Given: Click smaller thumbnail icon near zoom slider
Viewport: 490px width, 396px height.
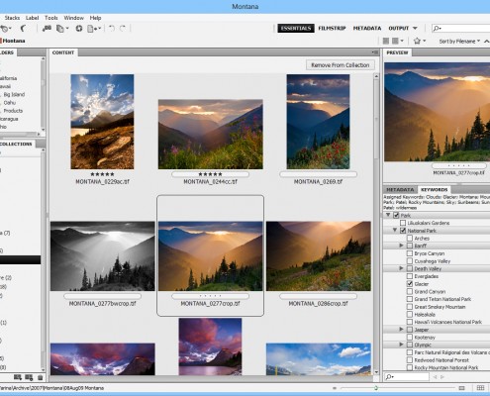Looking at the screenshot, I should (x=335, y=388).
